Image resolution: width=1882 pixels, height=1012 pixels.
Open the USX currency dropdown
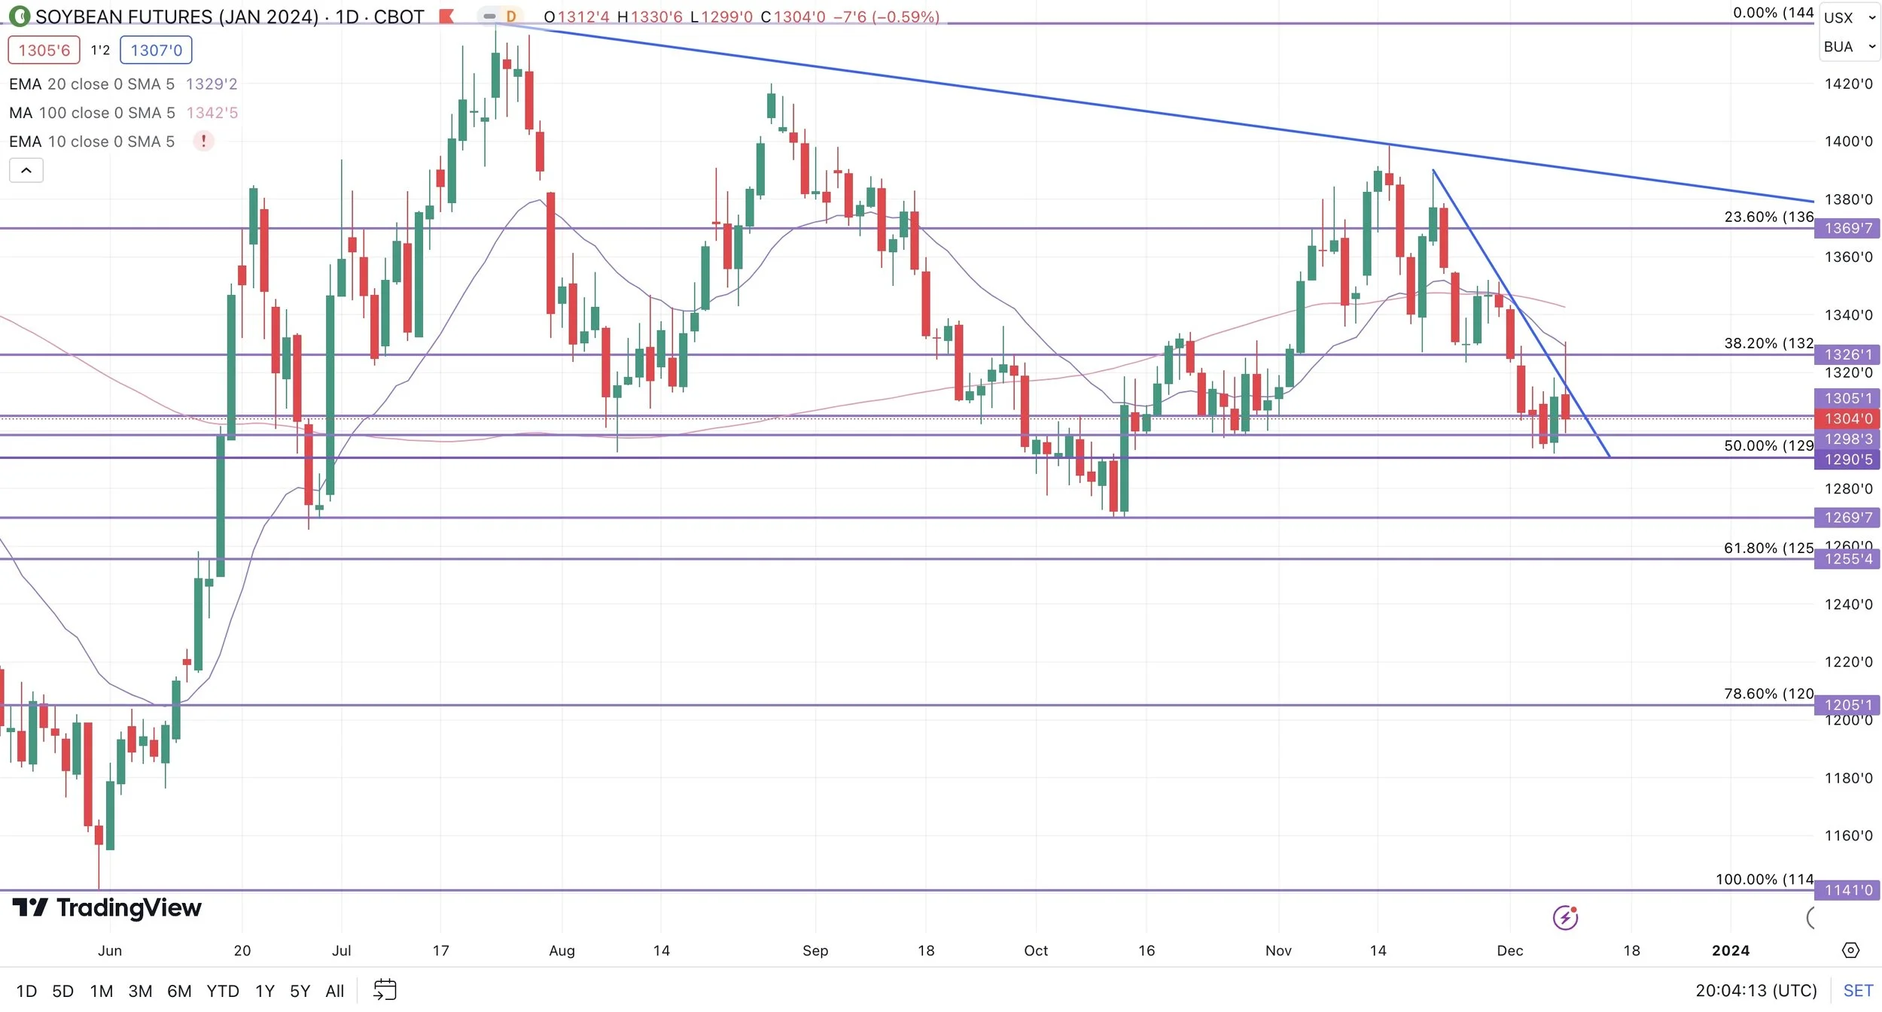[1849, 17]
